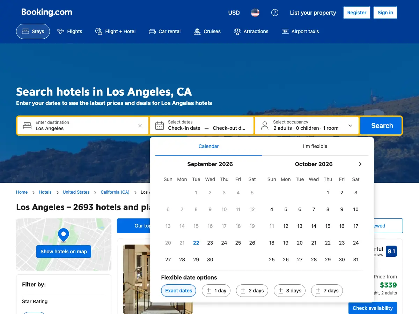The width and height of the screenshot is (419, 314).
Task: Pick September 22 in the calendar
Action: tap(196, 243)
